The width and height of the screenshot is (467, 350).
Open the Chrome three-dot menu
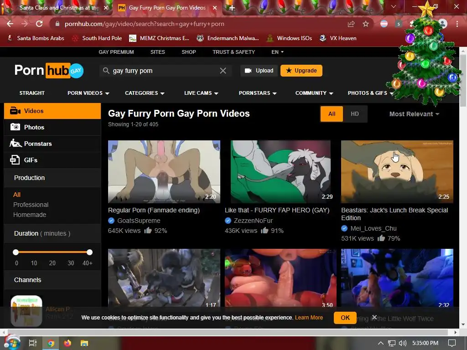tap(457, 24)
